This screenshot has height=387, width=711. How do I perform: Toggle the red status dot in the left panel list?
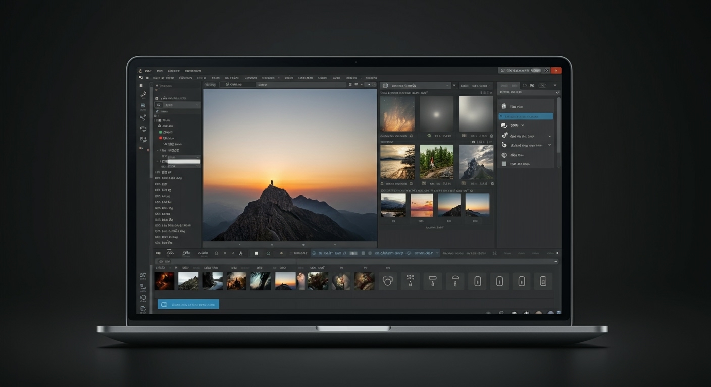161,138
